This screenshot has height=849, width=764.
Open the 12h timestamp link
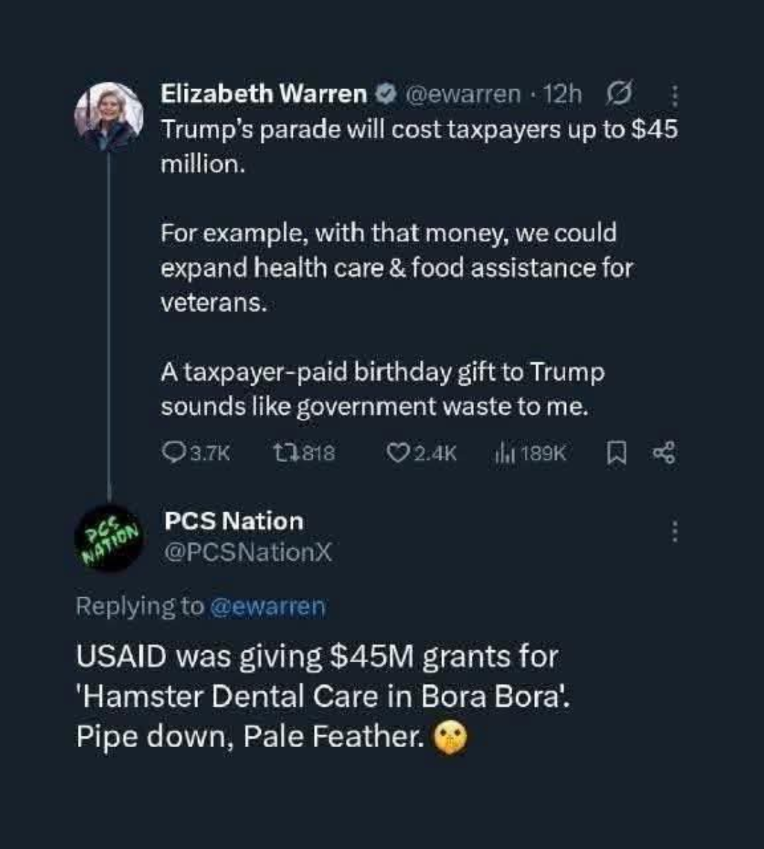[x=563, y=93]
